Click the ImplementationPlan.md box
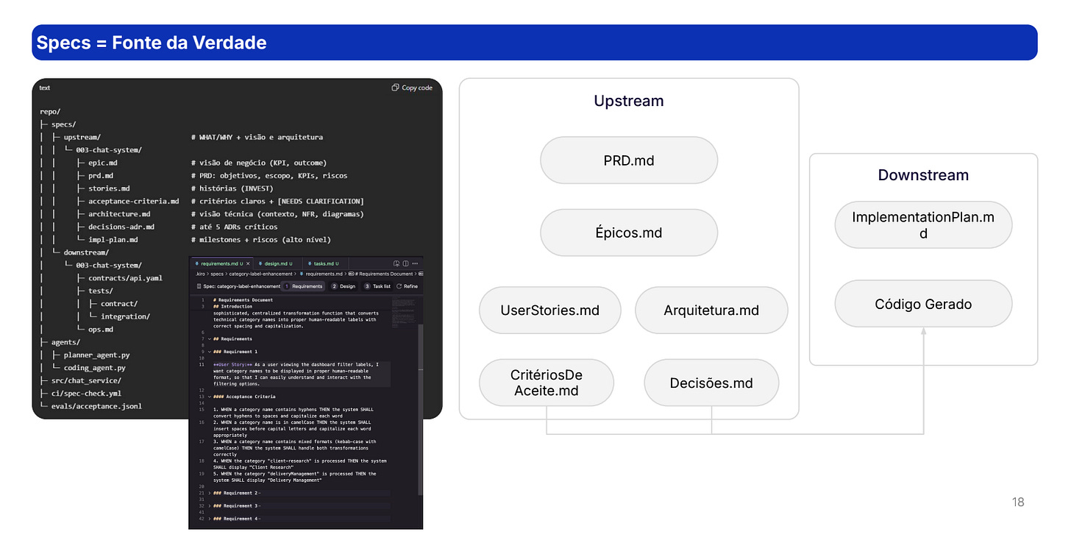This screenshot has width=1071, height=543. pos(923,224)
